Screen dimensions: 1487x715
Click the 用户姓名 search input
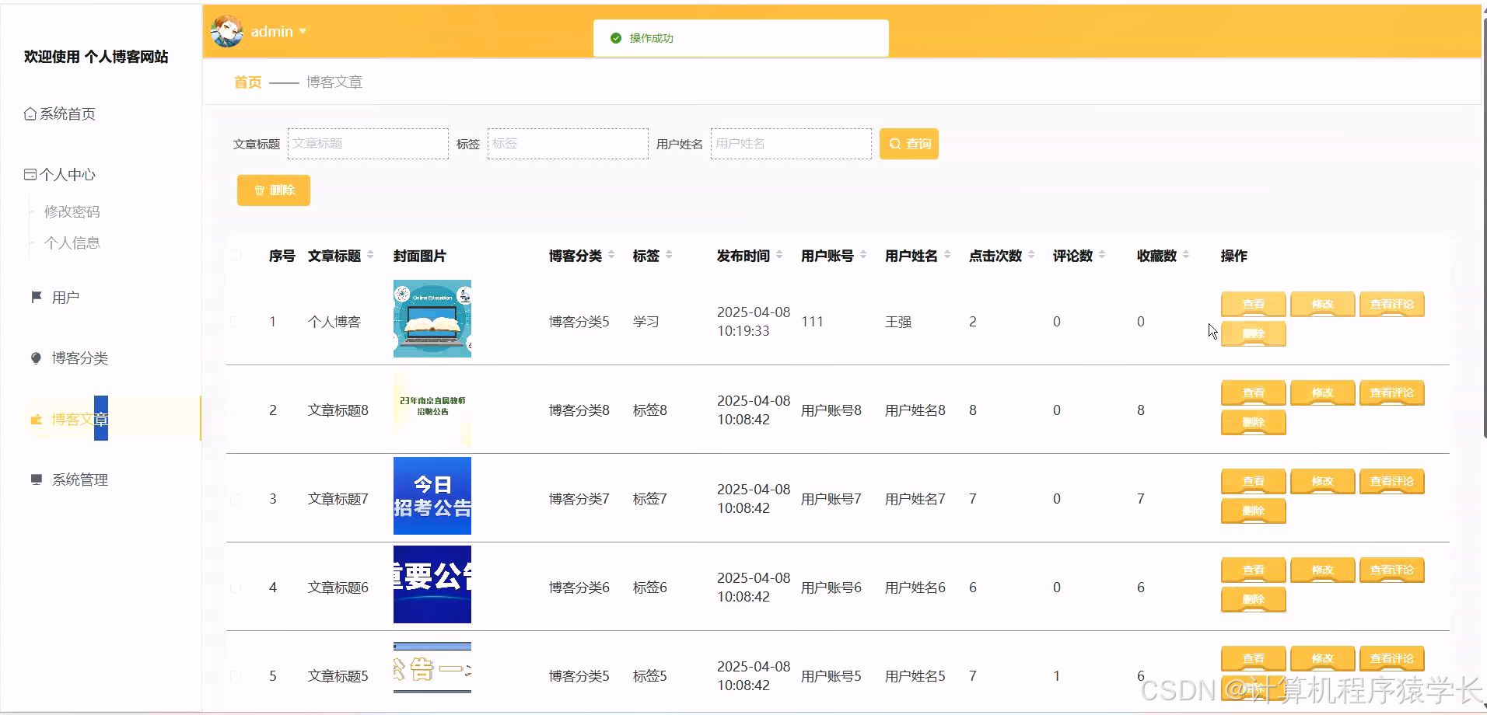791,144
